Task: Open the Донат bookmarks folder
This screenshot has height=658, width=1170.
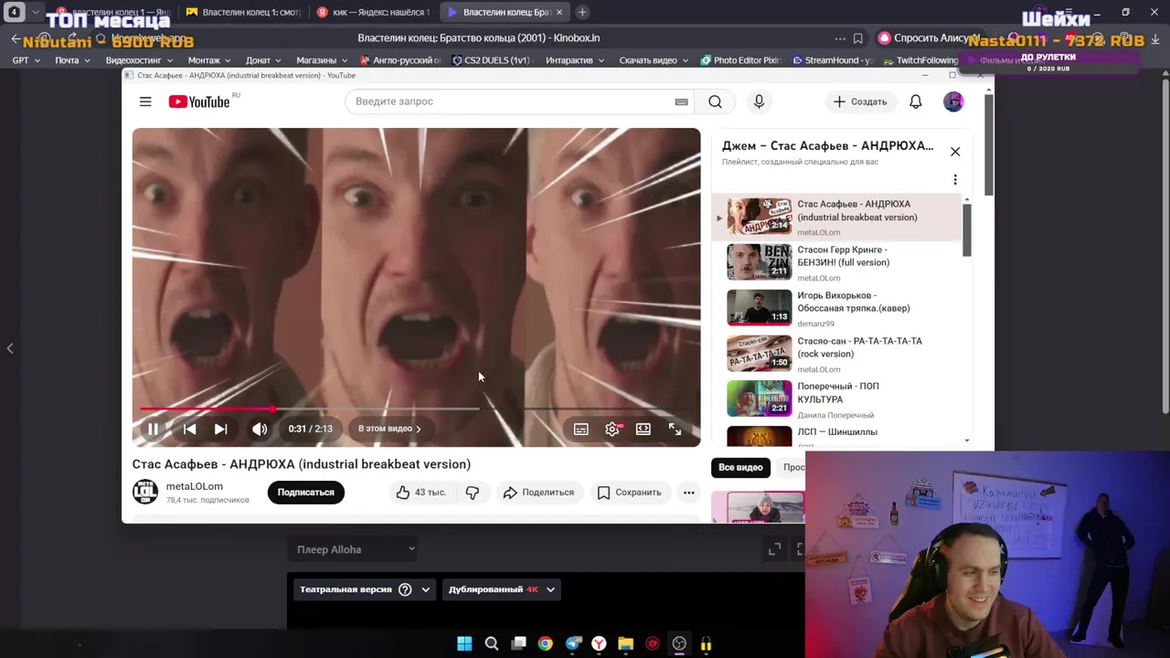Action: click(x=263, y=60)
